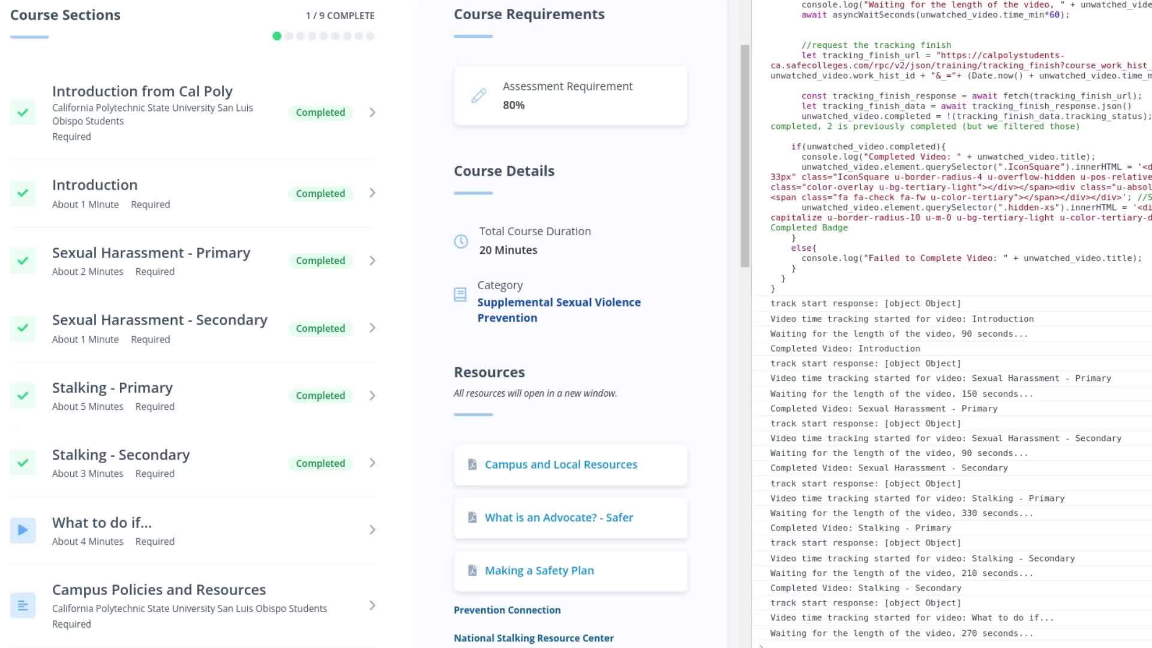Expand the What to do if... chevron arrow
1152x648 pixels.
372,530
